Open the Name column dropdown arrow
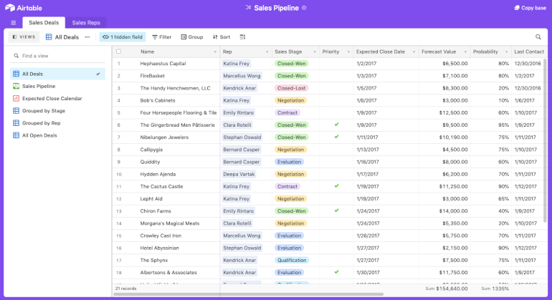 coord(215,52)
